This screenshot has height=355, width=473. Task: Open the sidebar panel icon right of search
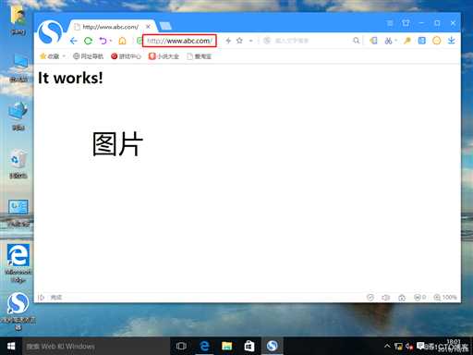(373, 41)
